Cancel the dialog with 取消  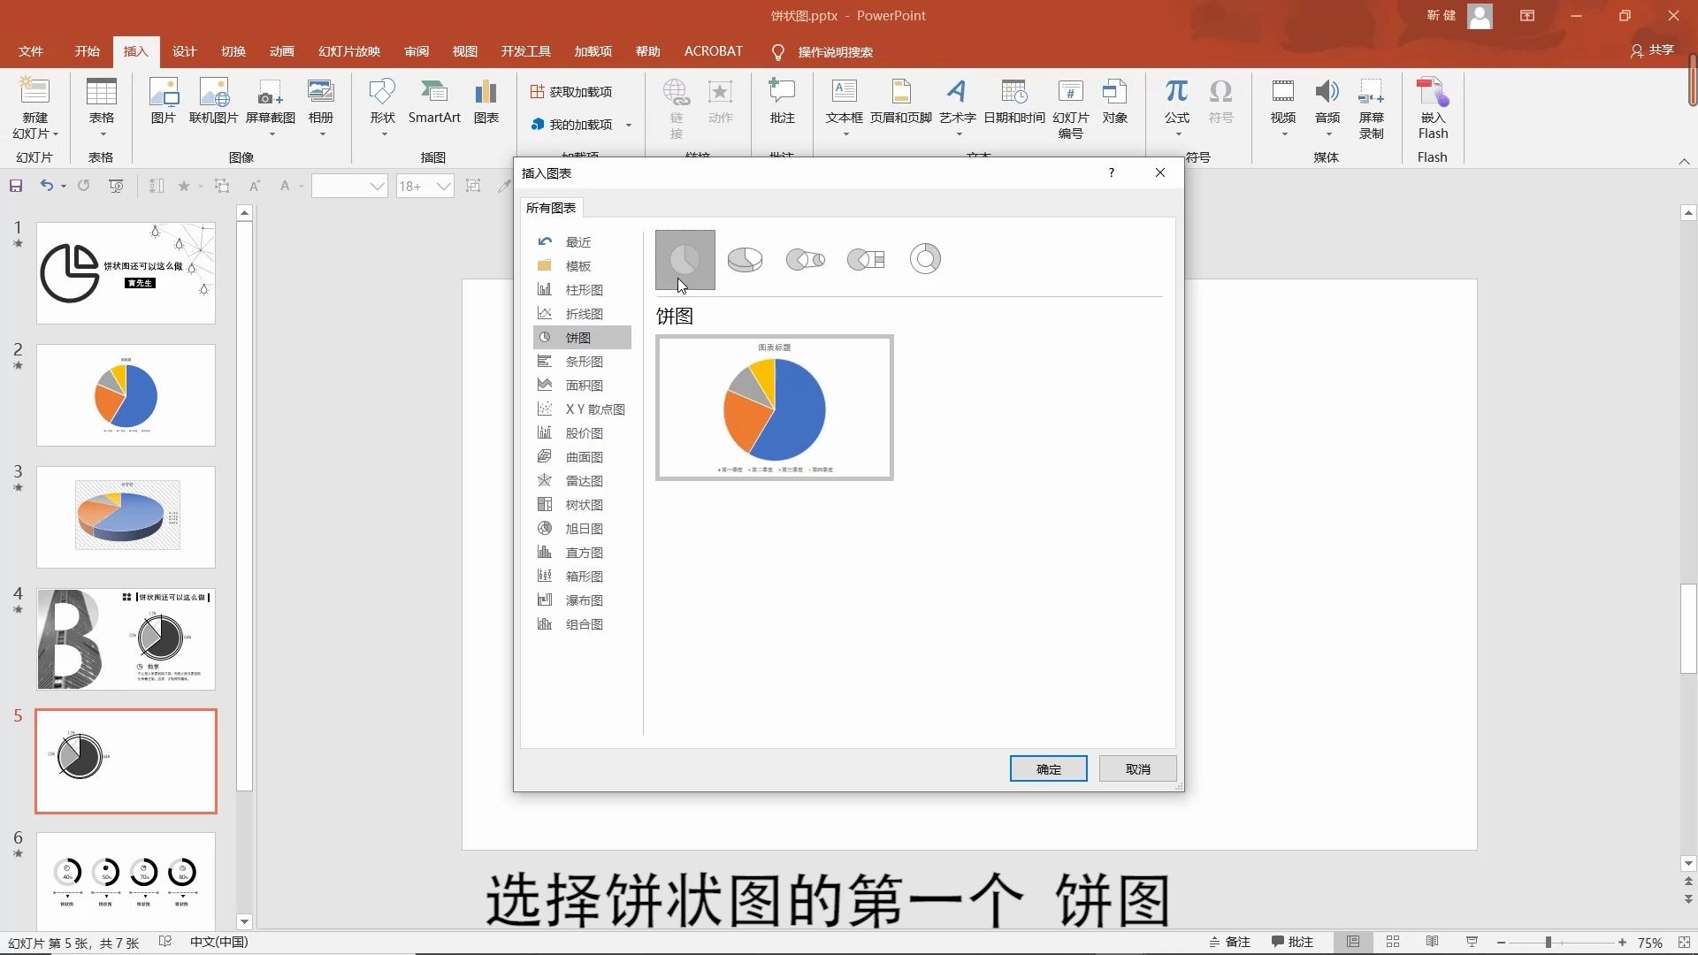point(1137,768)
